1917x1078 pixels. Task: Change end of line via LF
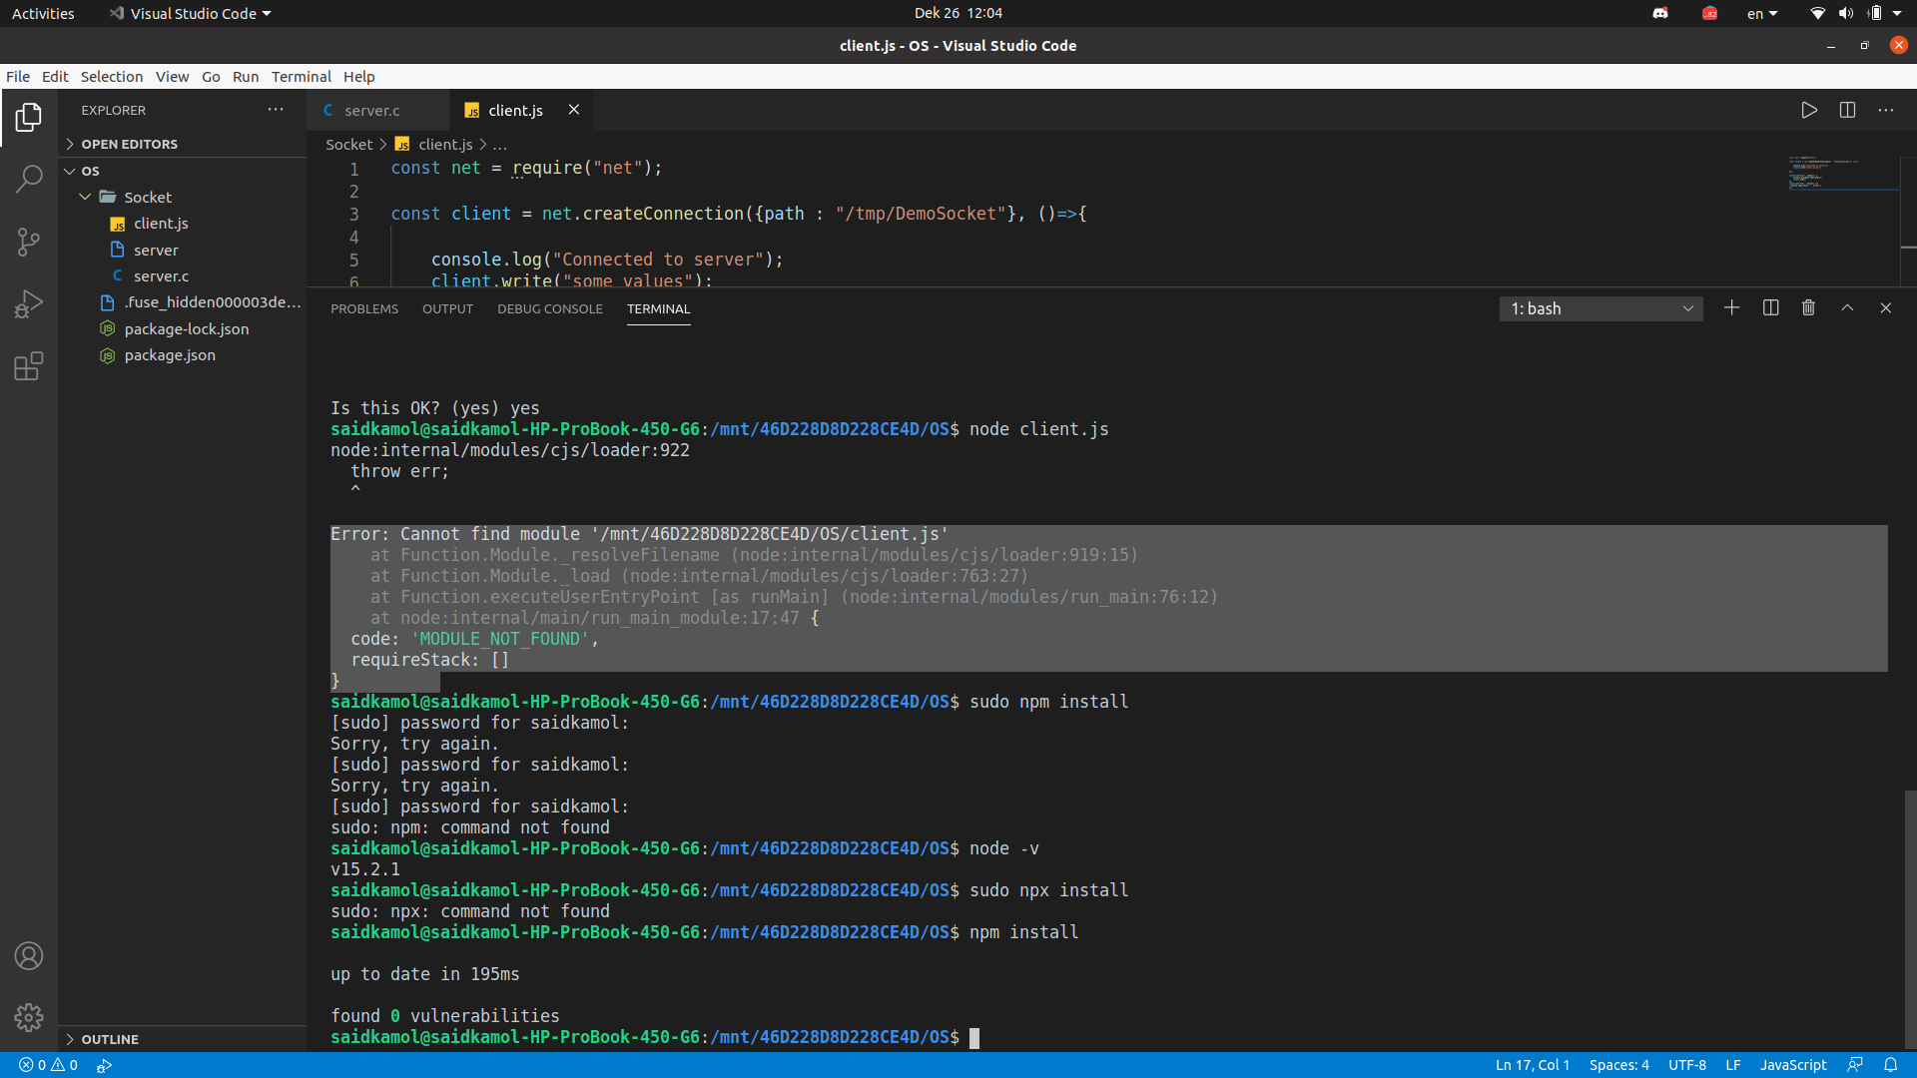(1733, 1065)
